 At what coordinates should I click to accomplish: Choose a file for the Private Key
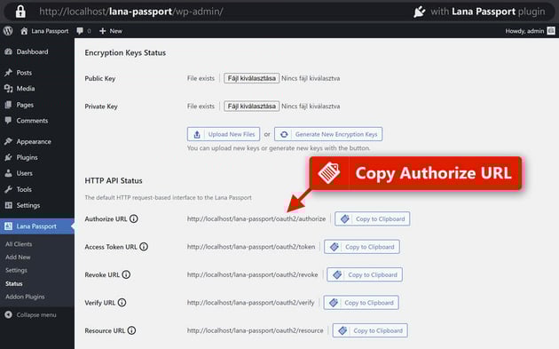click(252, 106)
